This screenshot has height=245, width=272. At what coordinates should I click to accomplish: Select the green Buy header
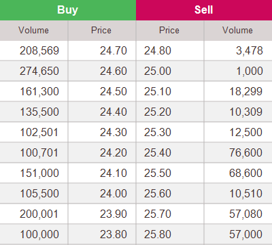coord(68,10)
